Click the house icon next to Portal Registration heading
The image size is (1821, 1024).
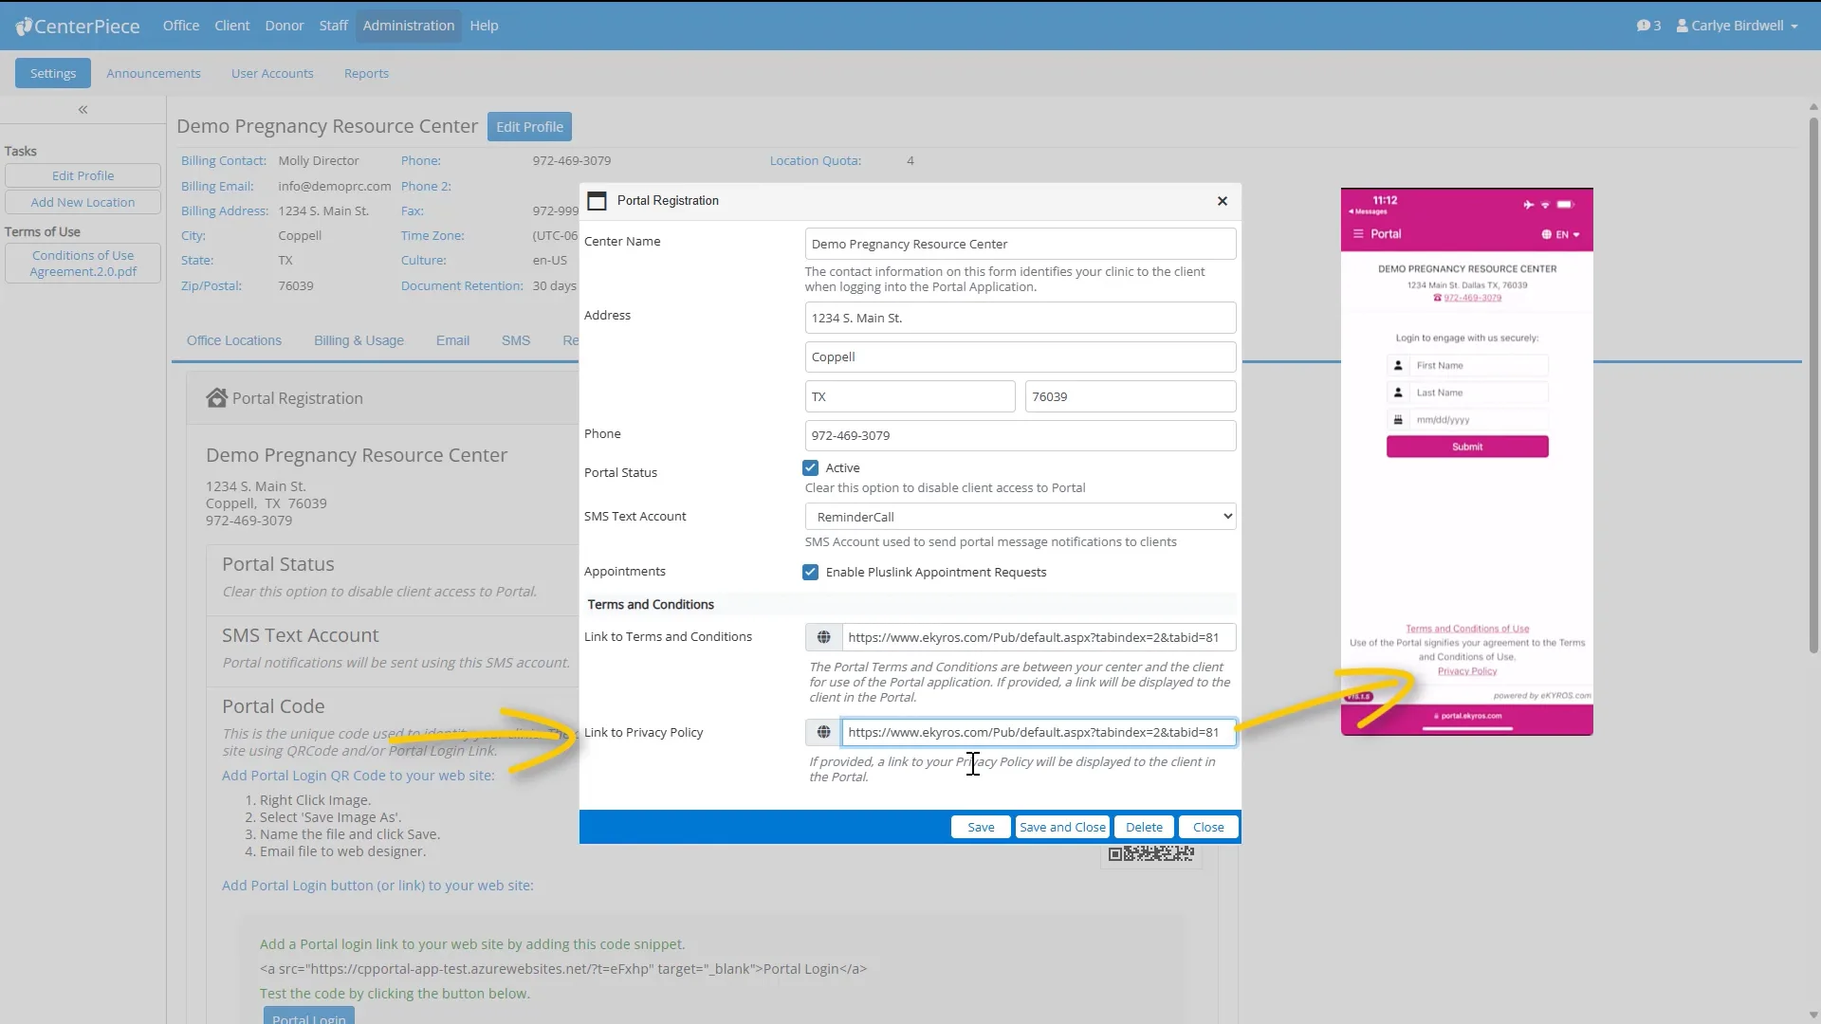[x=216, y=398]
